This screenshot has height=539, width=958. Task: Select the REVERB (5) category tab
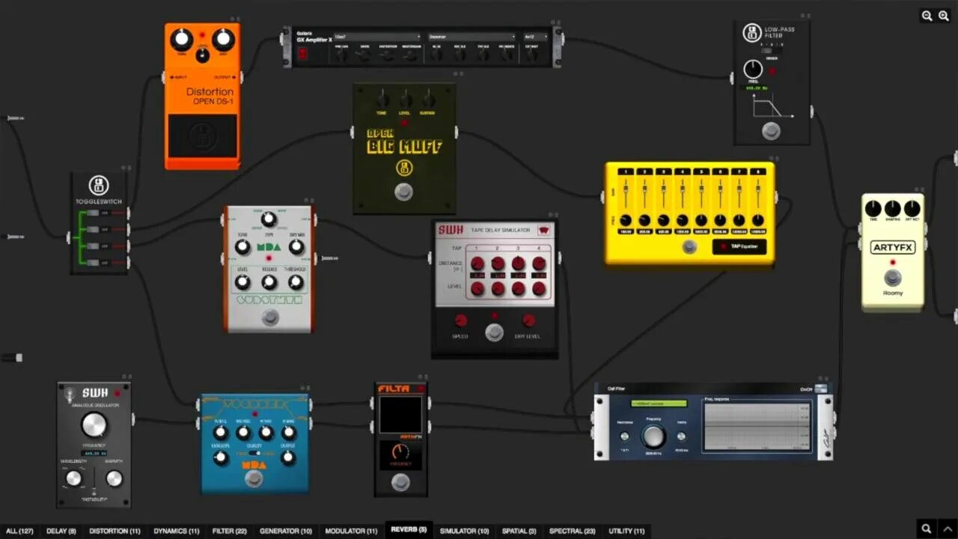409,529
